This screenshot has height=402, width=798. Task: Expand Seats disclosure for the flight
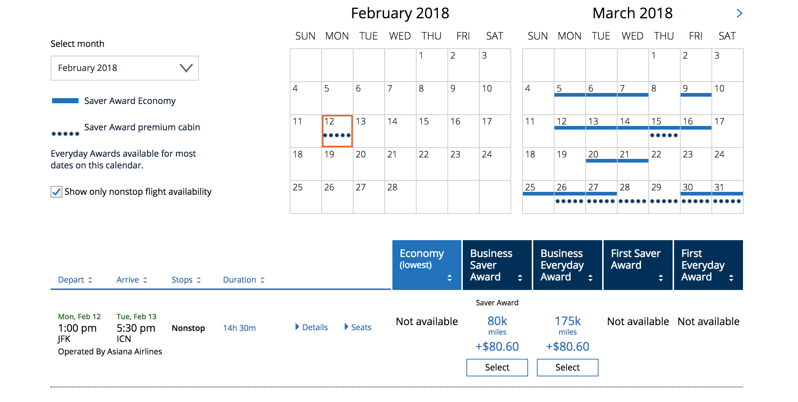tap(358, 327)
